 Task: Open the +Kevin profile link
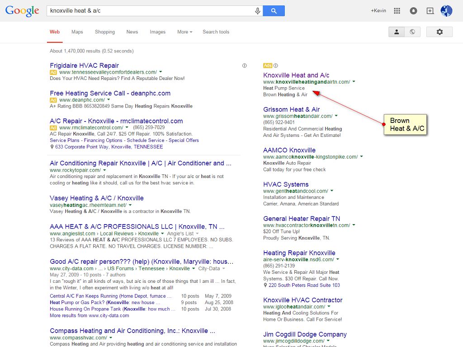coord(378,11)
